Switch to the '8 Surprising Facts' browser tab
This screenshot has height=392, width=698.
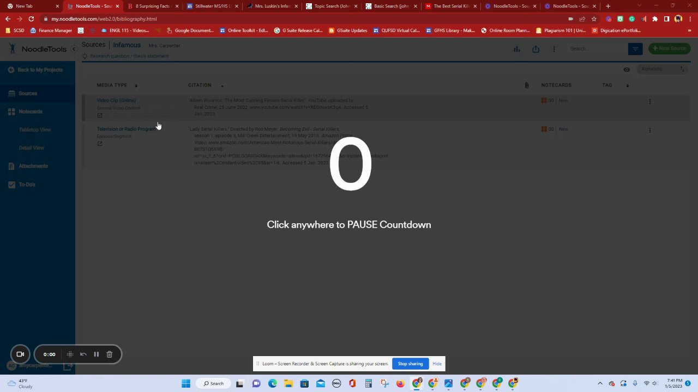(x=152, y=6)
